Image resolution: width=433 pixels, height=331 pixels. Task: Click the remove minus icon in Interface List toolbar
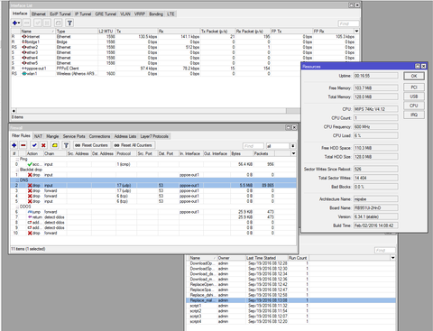tap(27, 23)
